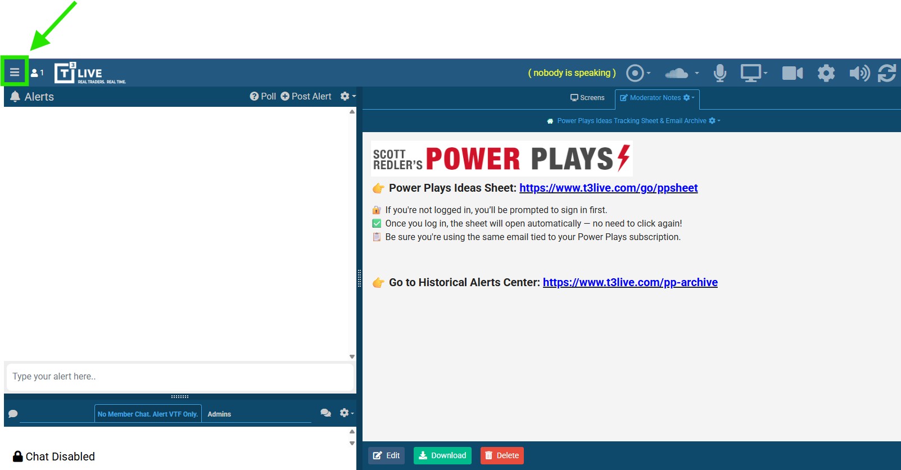Viewport: 901px width, 470px height.
Task: Expand the screen share dropdown arrow
Action: pyautogui.click(x=766, y=73)
